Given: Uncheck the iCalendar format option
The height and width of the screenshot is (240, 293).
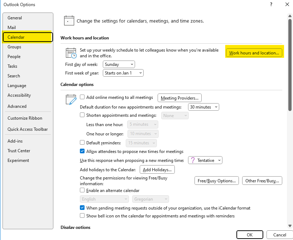Looking at the screenshot, I should (x=82, y=208).
